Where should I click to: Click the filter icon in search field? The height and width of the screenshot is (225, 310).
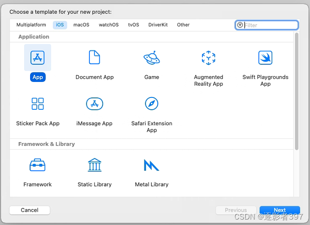tap(240, 25)
